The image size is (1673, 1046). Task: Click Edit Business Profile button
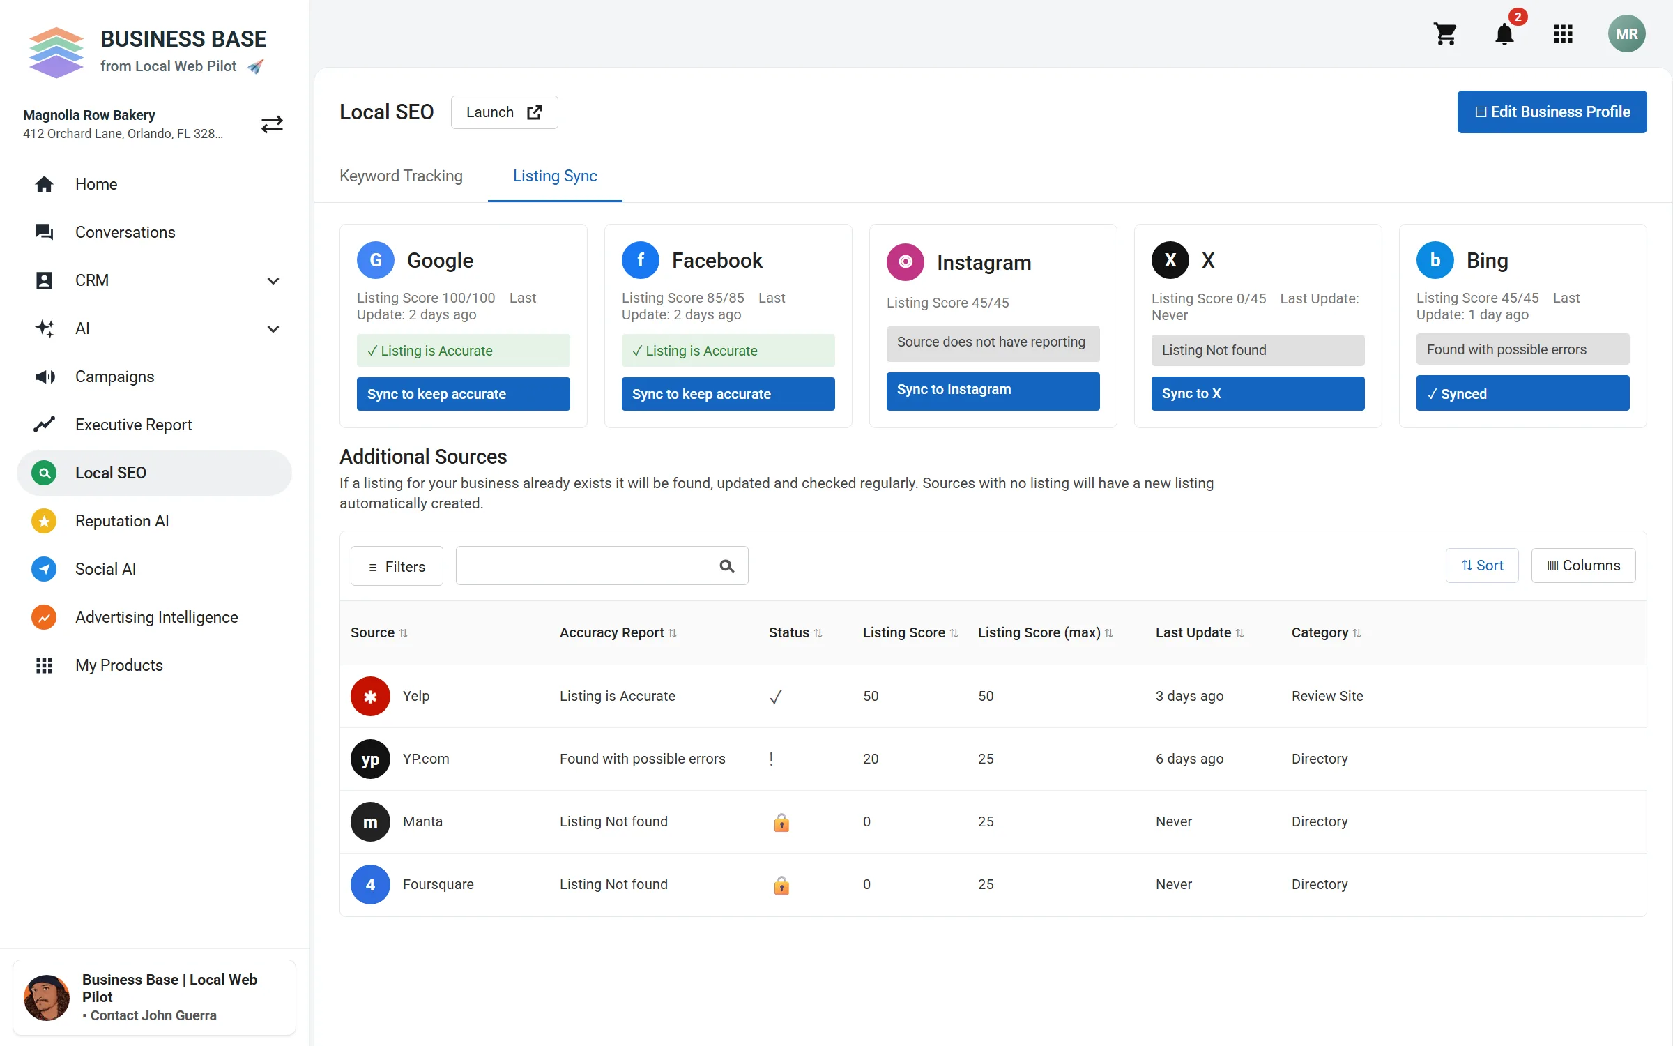click(x=1552, y=112)
